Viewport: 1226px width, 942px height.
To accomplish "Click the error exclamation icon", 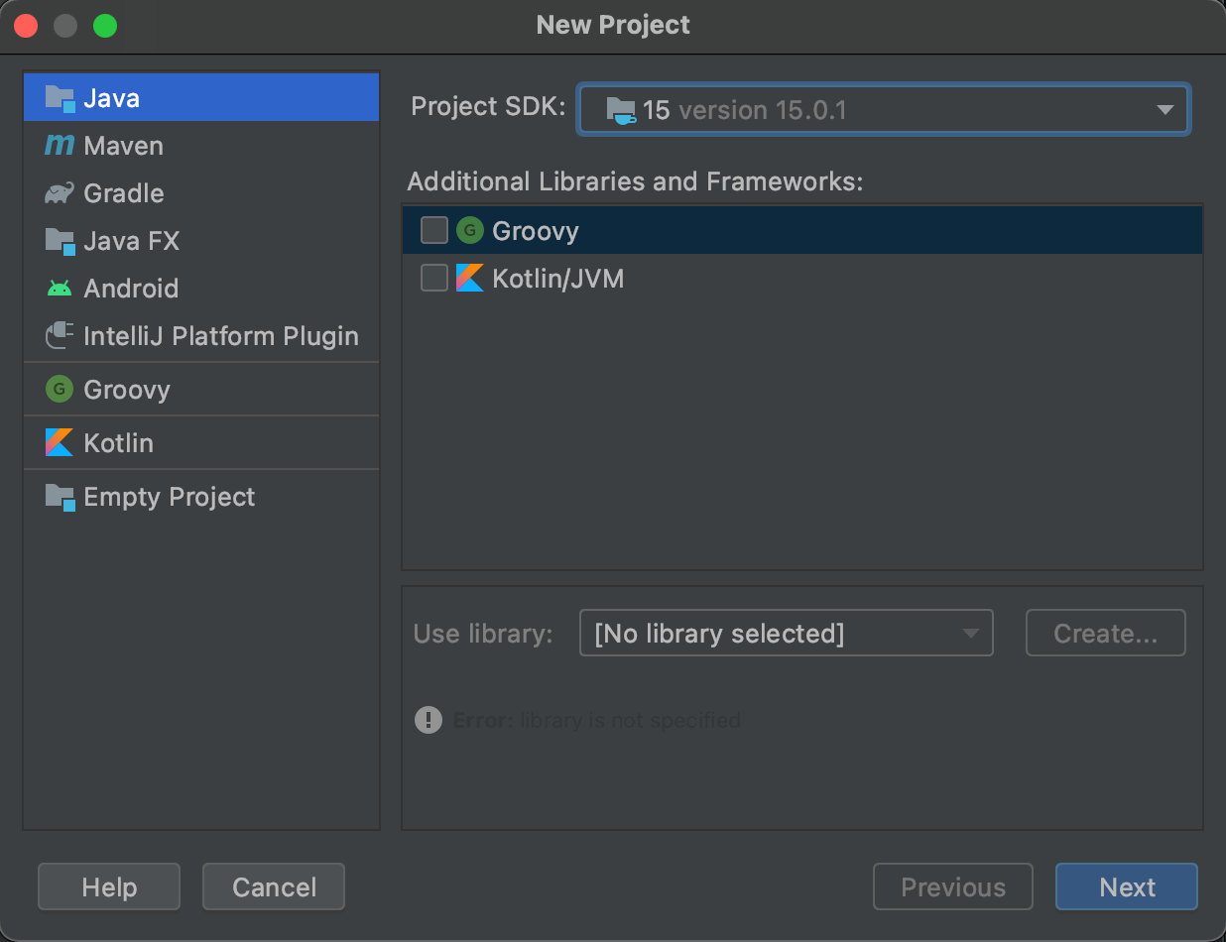I will (429, 720).
